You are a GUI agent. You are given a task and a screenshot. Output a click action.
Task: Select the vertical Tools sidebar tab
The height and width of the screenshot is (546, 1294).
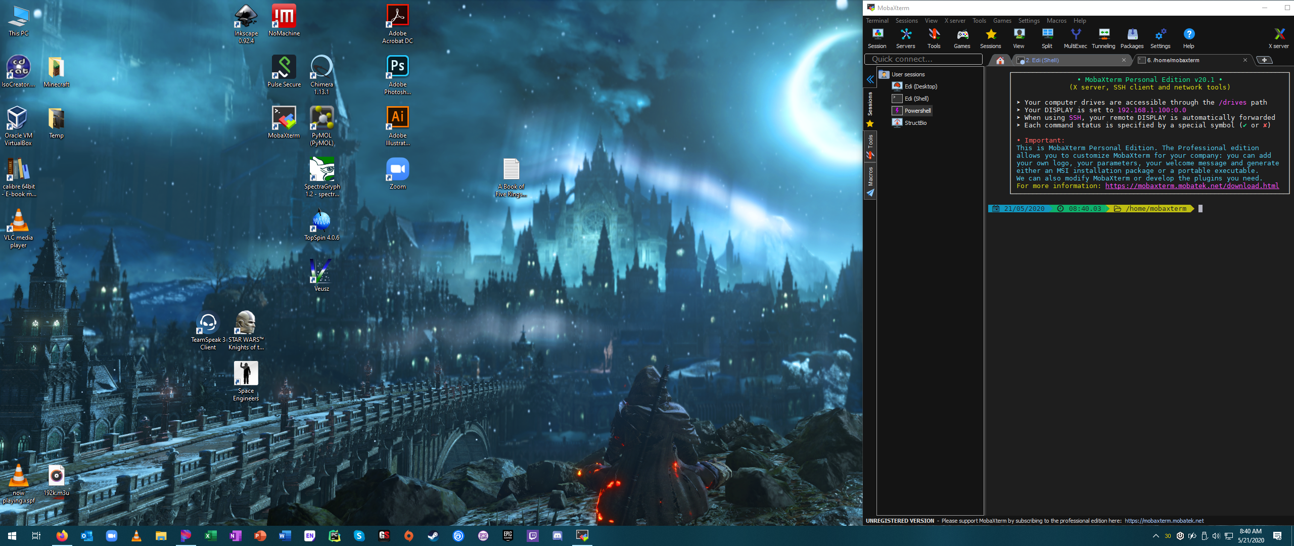[x=870, y=146]
